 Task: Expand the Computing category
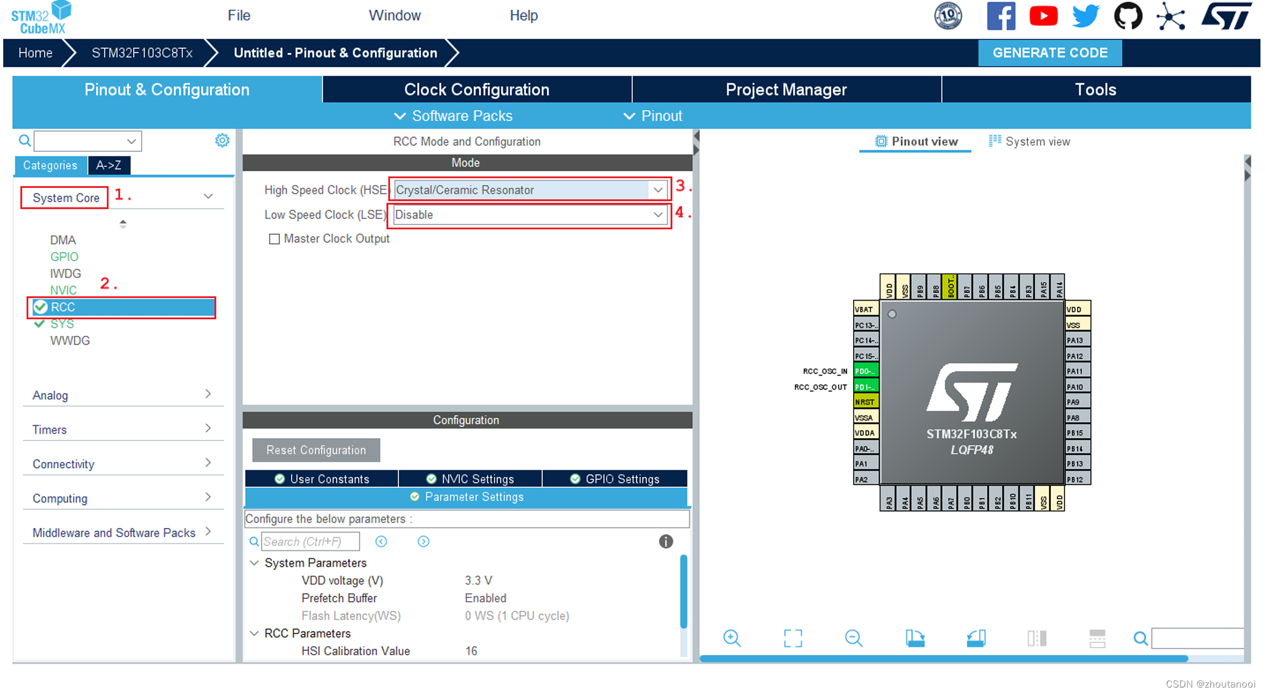pos(208,496)
